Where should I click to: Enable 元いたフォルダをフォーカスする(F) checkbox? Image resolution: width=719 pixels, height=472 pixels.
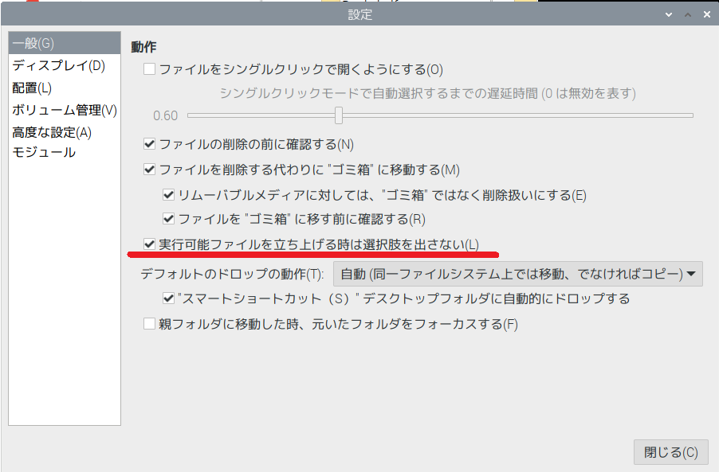pos(150,324)
